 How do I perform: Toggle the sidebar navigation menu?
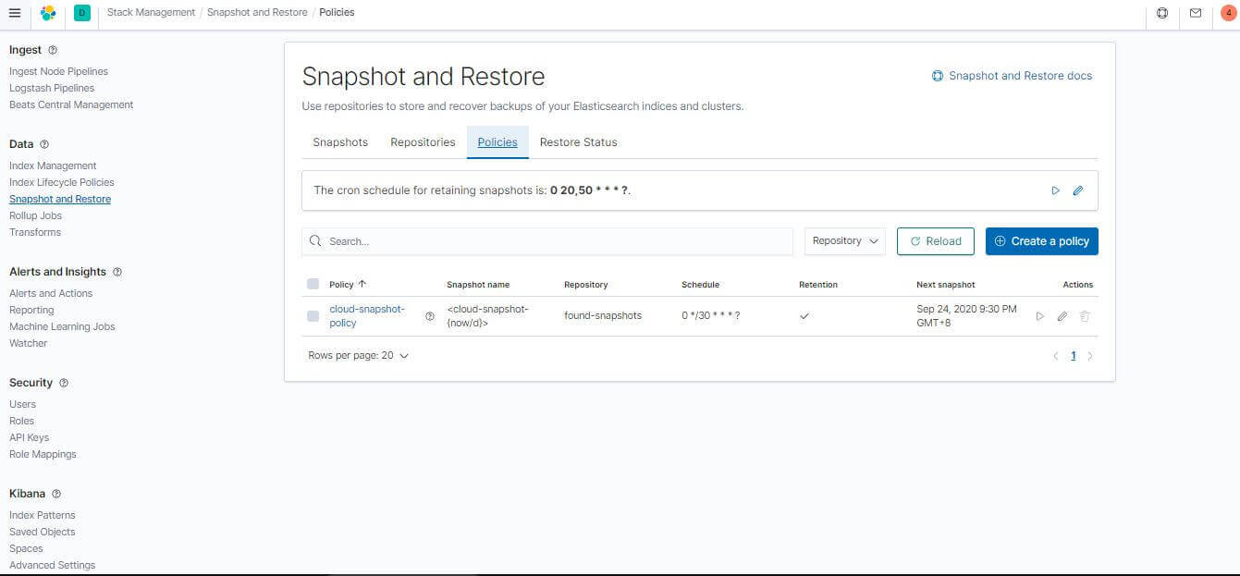pyautogui.click(x=14, y=12)
